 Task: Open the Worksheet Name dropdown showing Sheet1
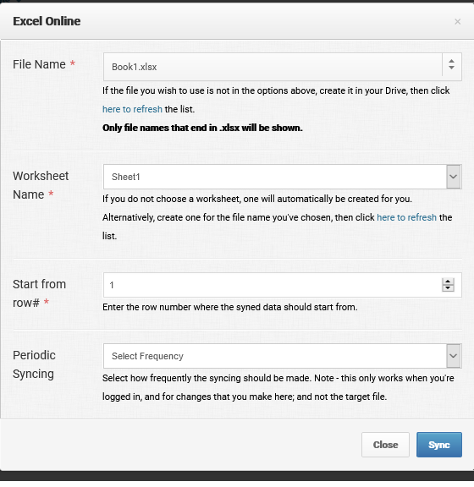coord(283,177)
